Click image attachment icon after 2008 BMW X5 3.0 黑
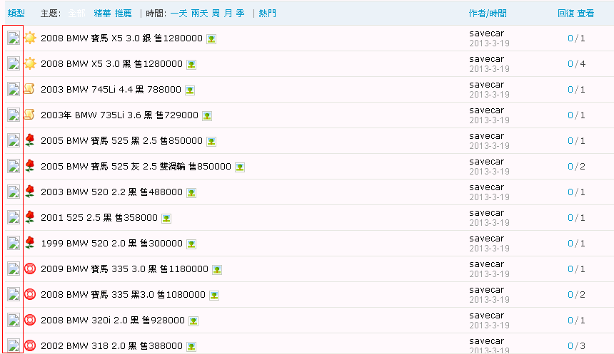Screen dimensions: 614x354 (191, 65)
